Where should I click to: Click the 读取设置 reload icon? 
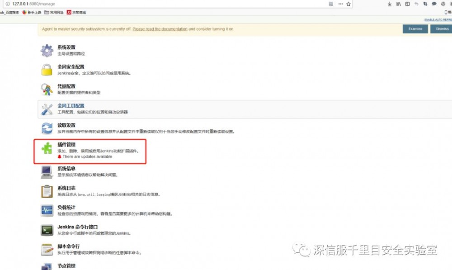tap(47, 128)
